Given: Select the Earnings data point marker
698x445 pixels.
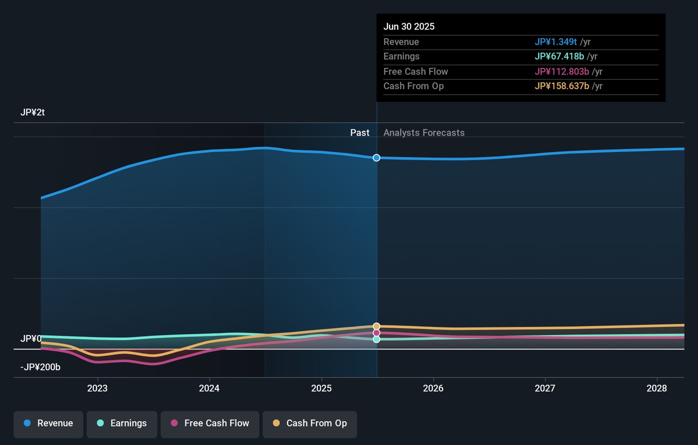Looking at the screenshot, I should tap(377, 339).
